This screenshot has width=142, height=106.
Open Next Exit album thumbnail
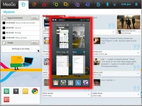[129, 22]
